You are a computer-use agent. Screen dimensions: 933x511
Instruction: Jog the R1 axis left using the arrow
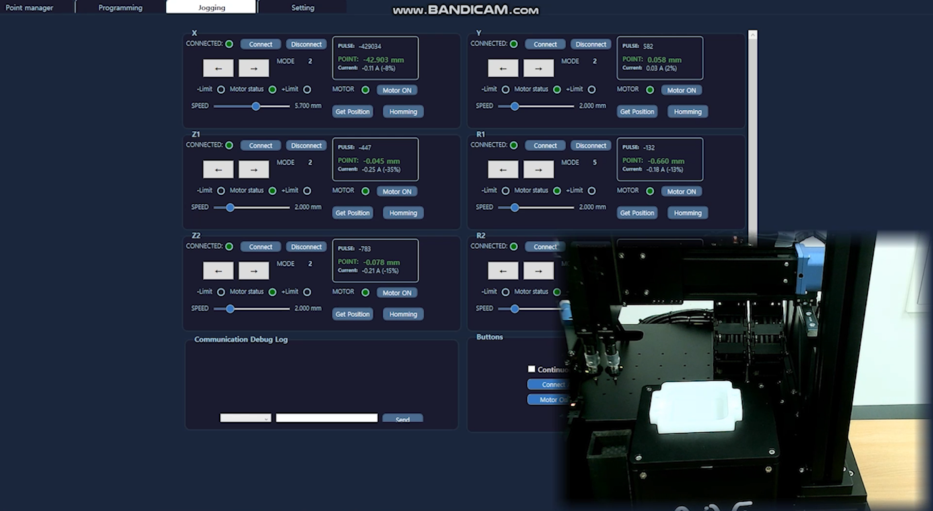tap(503, 169)
